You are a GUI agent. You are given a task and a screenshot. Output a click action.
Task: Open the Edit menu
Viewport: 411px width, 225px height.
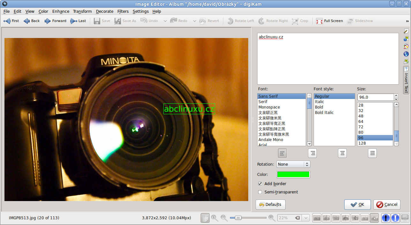click(x=17, y=11)
